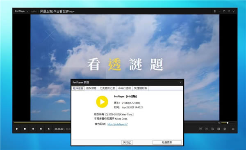Click the 关闭(C) button

point(127,142)
